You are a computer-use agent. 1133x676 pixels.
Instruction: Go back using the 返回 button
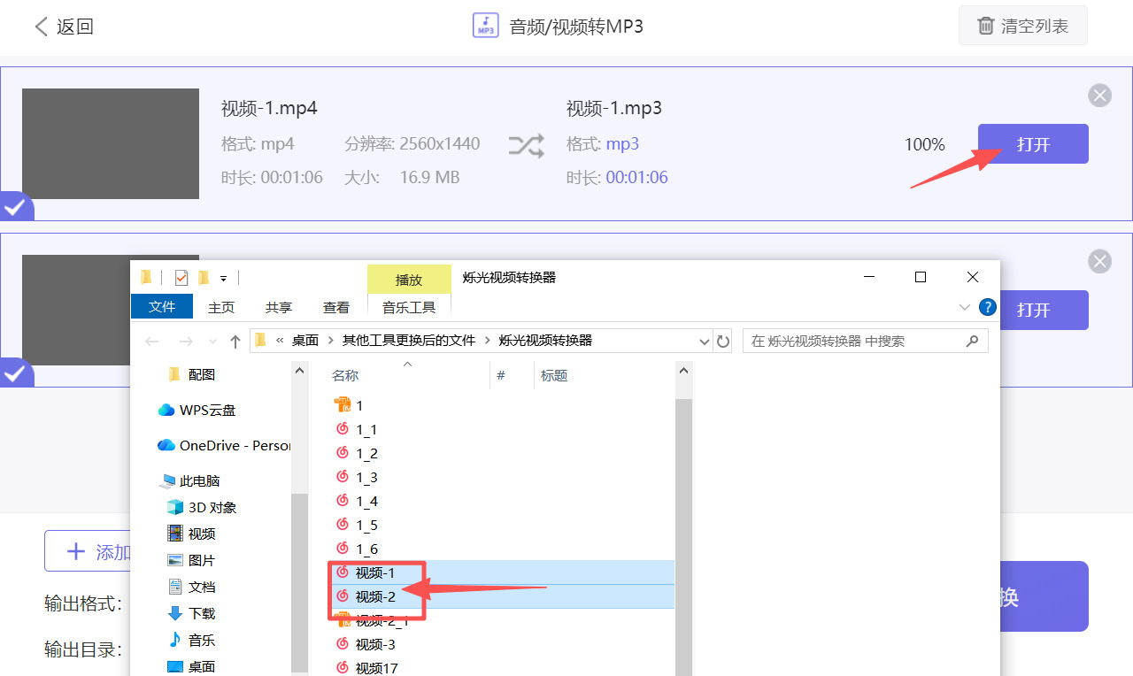pyautogui.click(x=64, y=27)
